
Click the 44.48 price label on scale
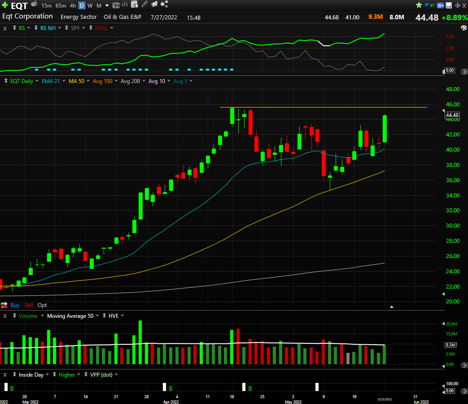(x=452, y=115)
